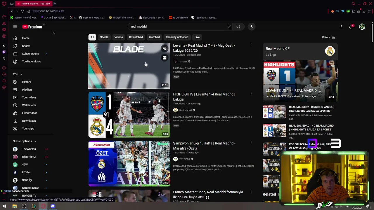The image size is (374, 210).
Task: Expand the Subscriptions section chevron
Action: [x=35, y=141]
